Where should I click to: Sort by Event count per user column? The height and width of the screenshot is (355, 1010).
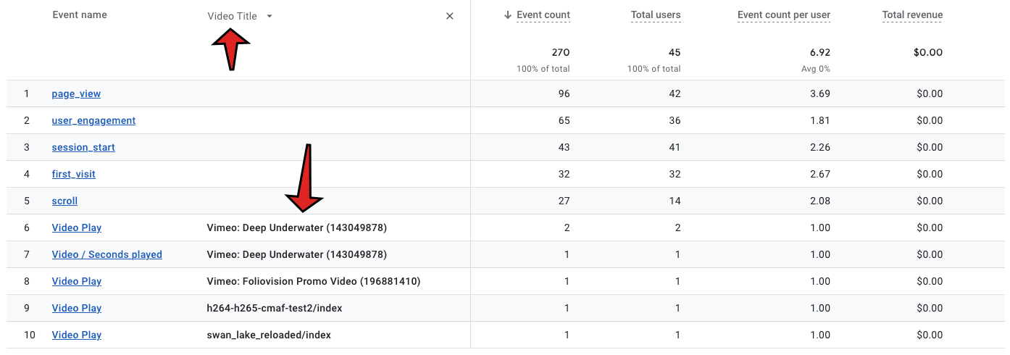coord(784,15)
